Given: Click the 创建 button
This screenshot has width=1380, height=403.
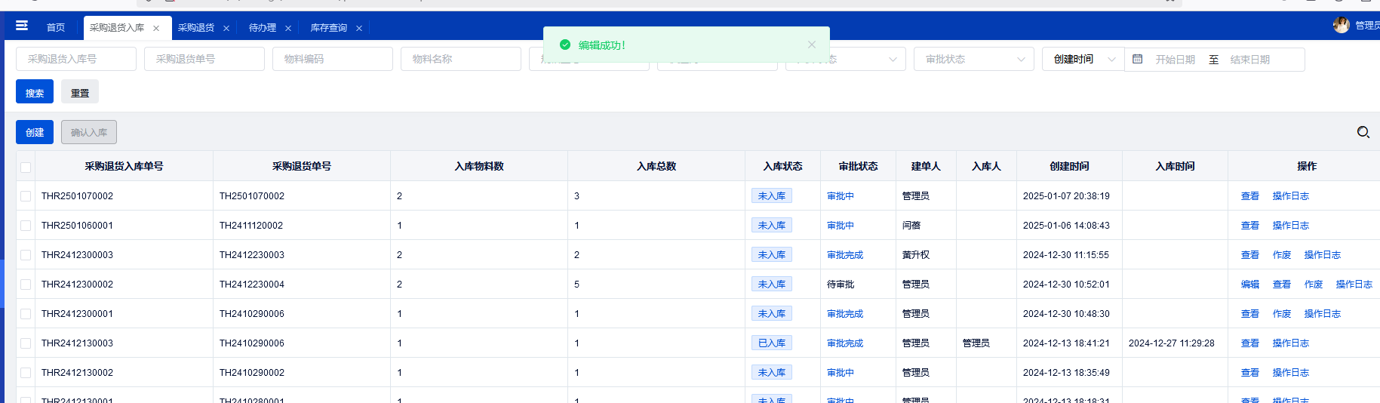Looking at the screenshot, I should point(35,132).
